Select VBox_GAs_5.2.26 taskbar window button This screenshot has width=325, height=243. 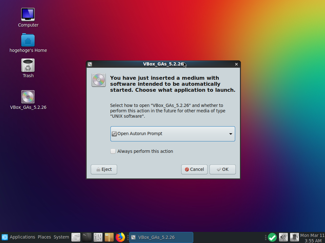[161, 237]
